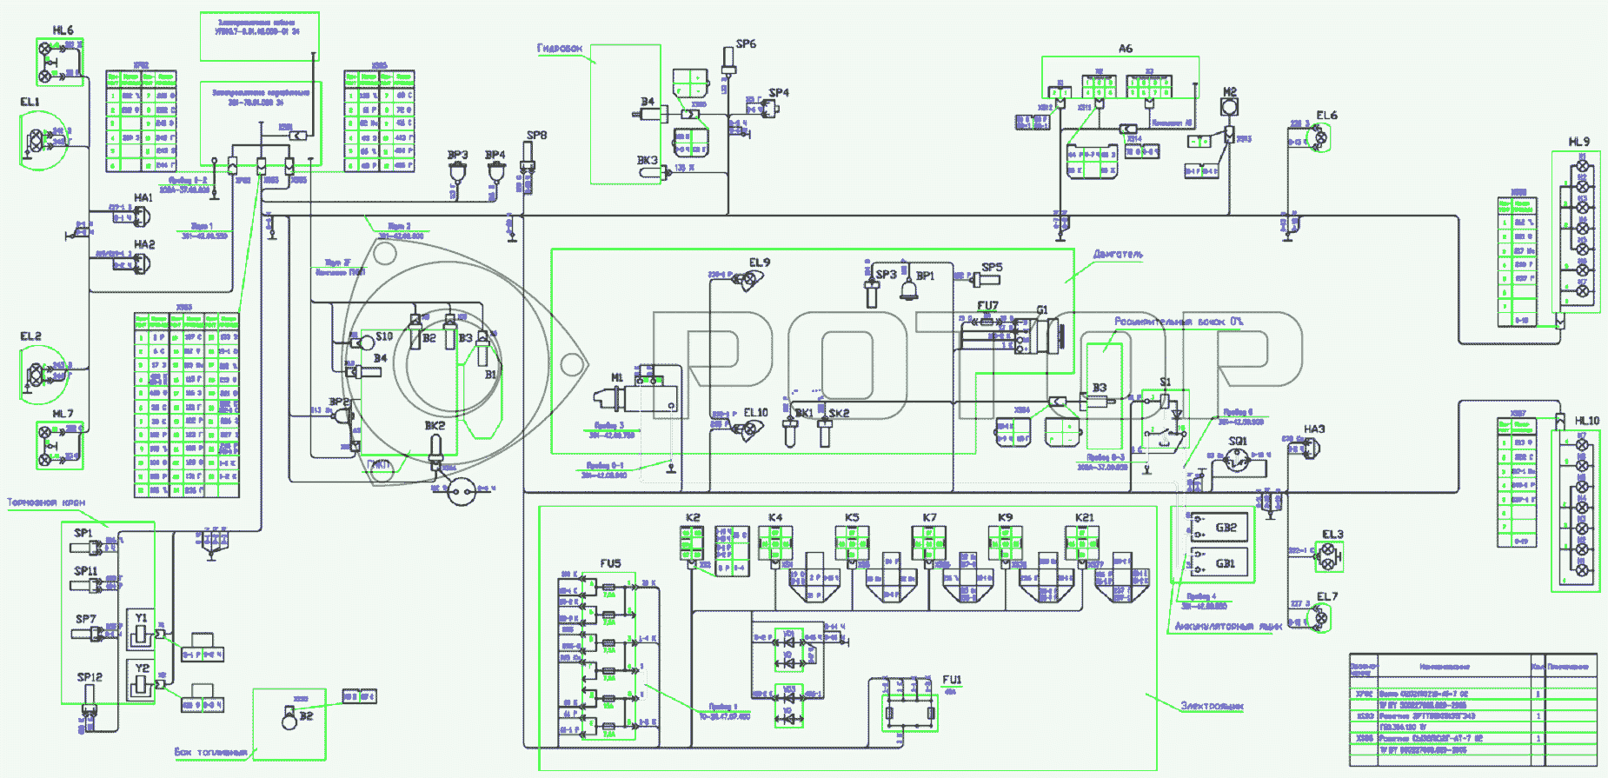This screenshot has height=778, width=1608.
Task: Select the K2 relay symbol
Action: click(x=692, y=543)
